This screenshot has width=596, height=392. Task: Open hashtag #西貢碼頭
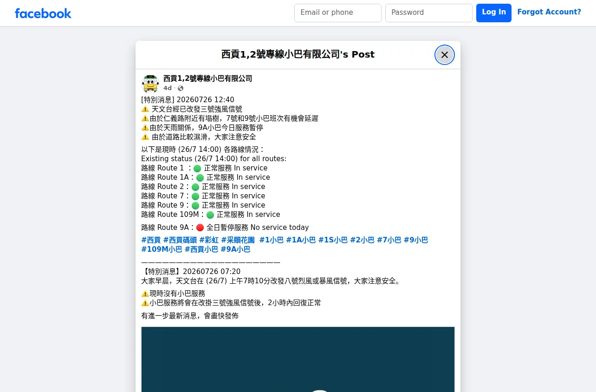coord(180,240)
